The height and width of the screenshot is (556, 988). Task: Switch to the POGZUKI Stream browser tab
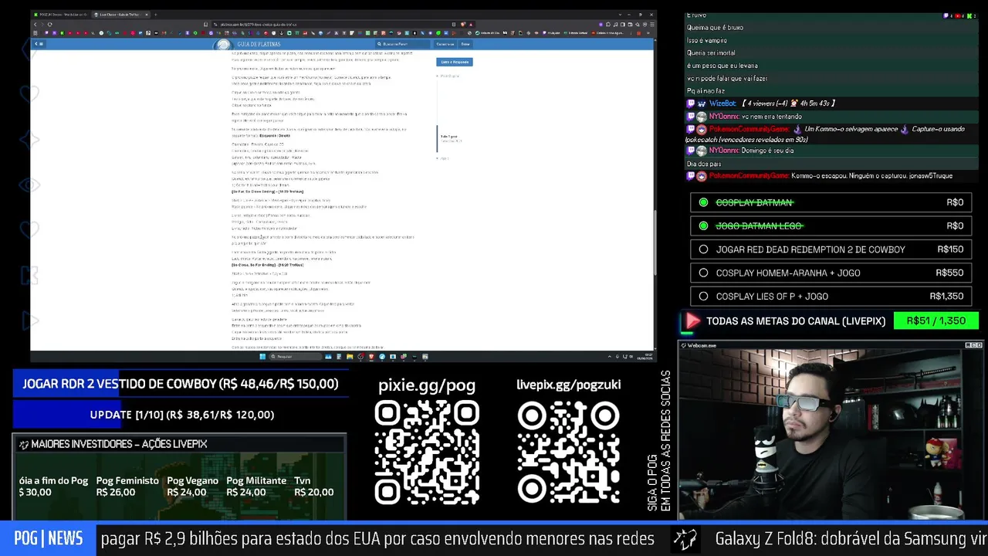point(62,15)
